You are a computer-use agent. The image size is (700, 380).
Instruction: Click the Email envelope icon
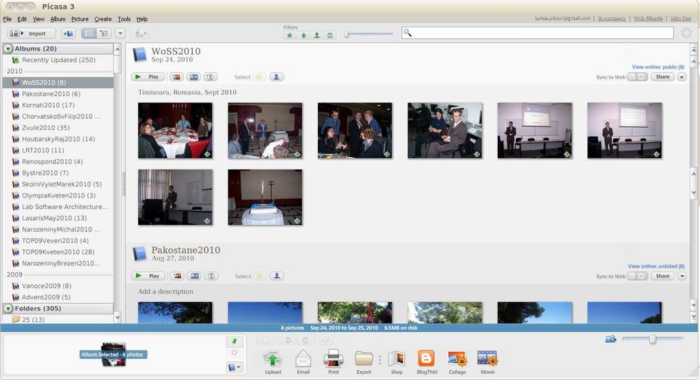pos(303,359)
